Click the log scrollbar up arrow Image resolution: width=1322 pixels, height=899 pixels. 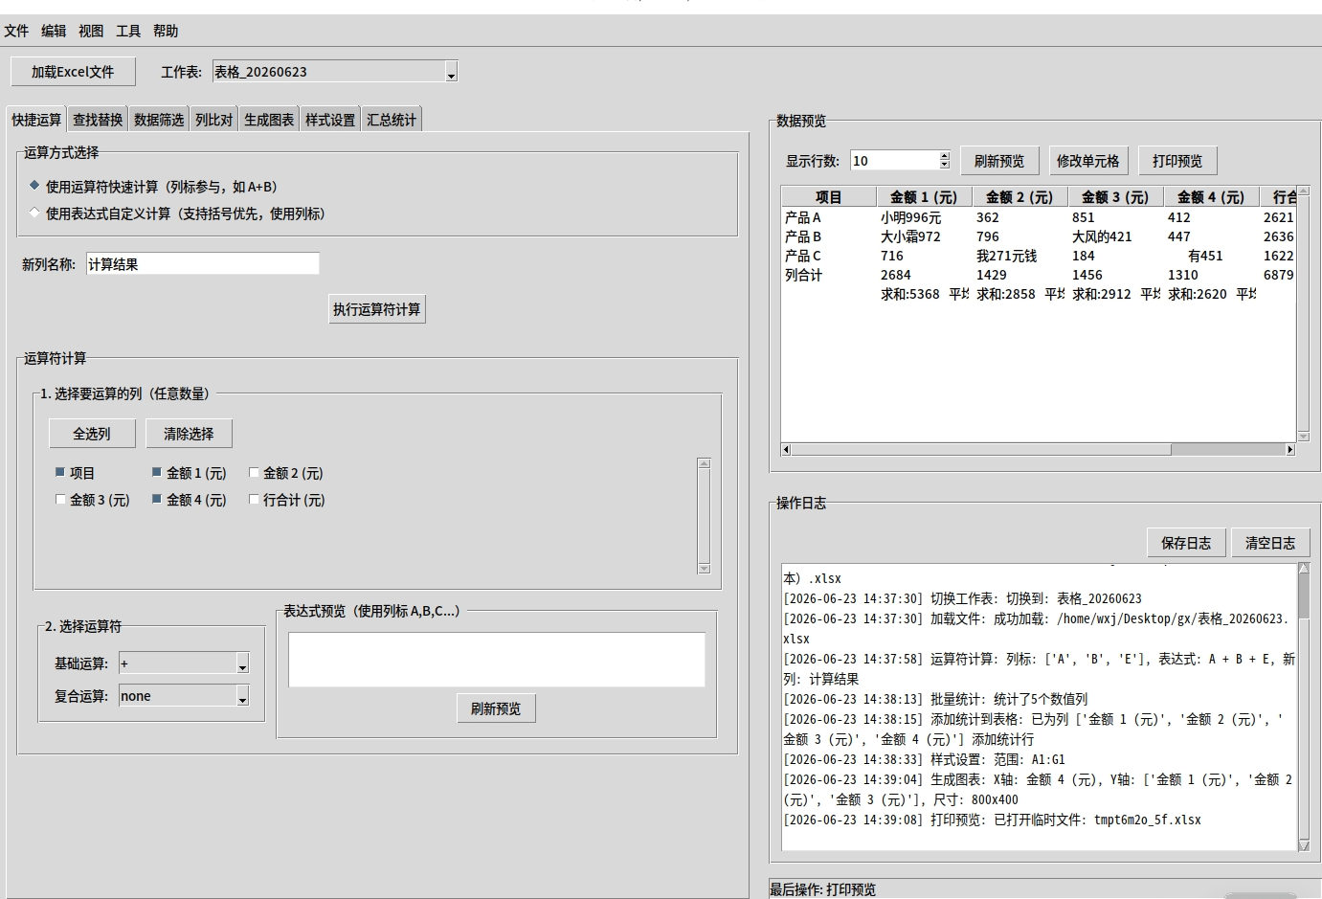[1304, 569]
